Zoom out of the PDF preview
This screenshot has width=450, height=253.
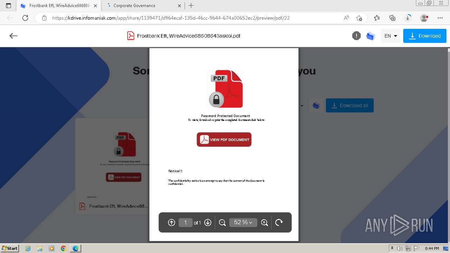(222, 222)
